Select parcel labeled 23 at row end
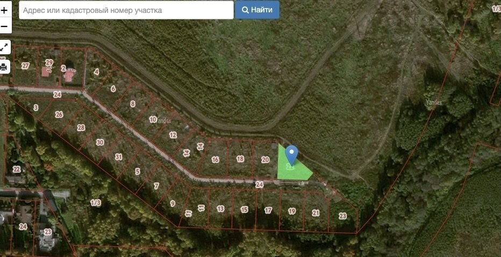The image size is (501, 257). (342, 216)
